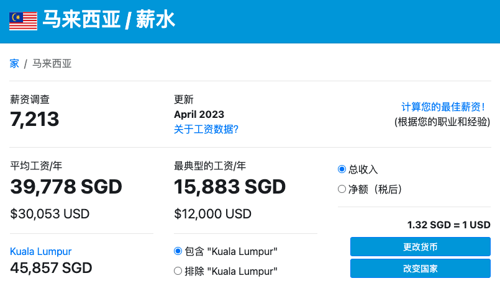Choose 包含 "Kuala Lumpur" radio option
500x286 pixels.
click(x=178, y=251)
